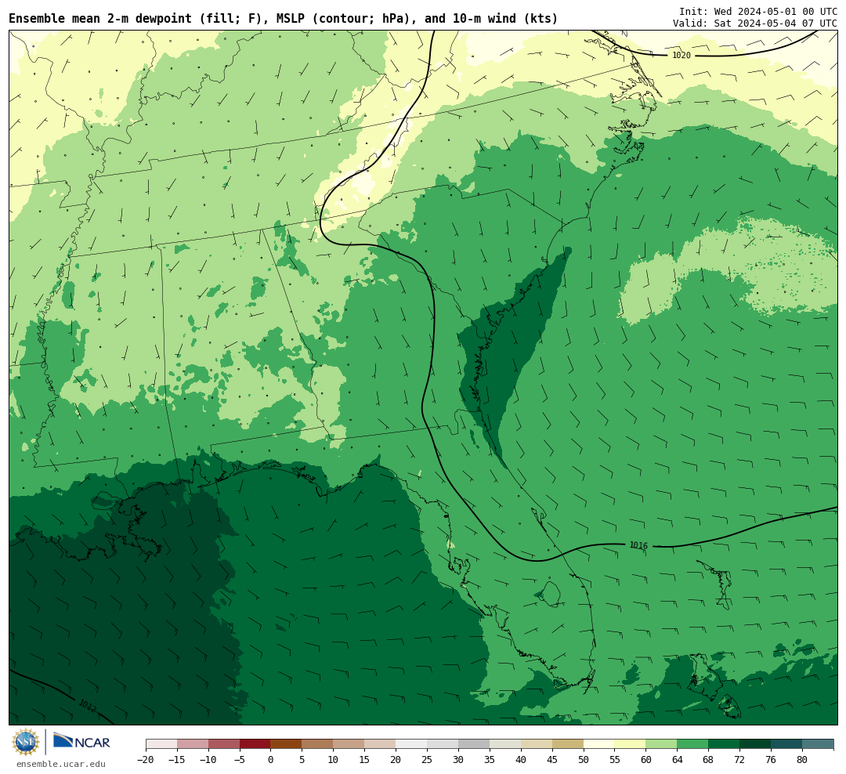This screenshot has width=846, height=774.
Task: Pick the teal swatch right of 80
Action: pyautogui.click(x=819, y=743)
